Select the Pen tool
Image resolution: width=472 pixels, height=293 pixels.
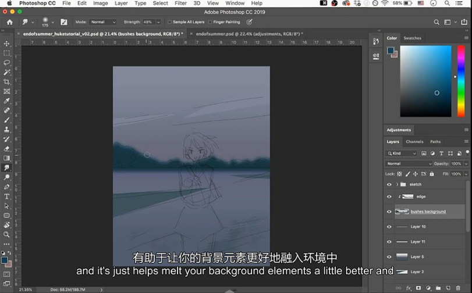coord(6,187)
